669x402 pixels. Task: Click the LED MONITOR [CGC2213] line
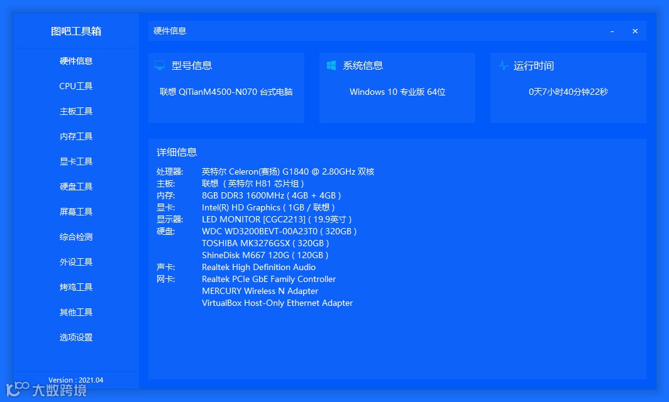(x=277, y=219)
